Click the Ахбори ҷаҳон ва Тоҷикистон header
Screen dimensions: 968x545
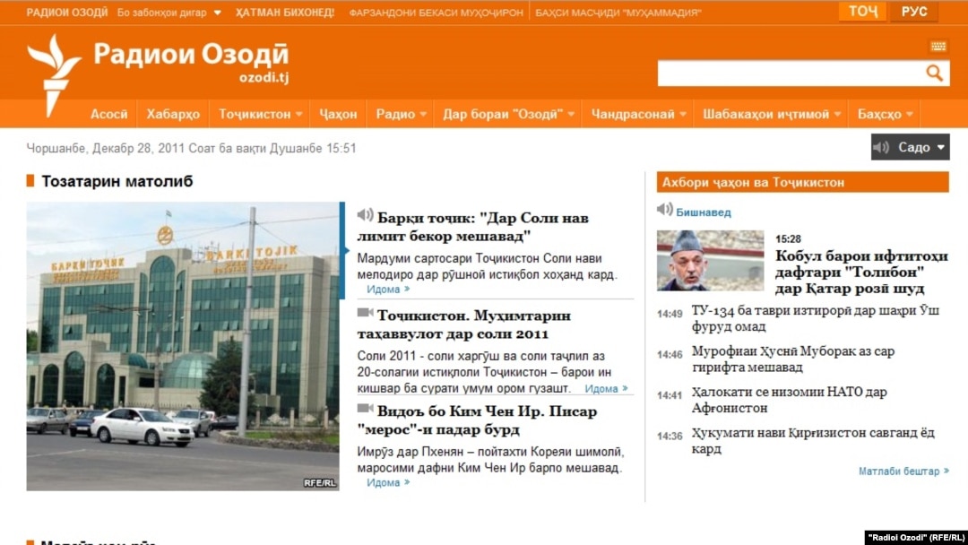tap(802, 182)
